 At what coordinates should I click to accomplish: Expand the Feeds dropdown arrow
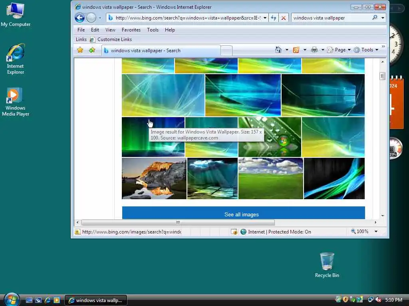(305, 50)
